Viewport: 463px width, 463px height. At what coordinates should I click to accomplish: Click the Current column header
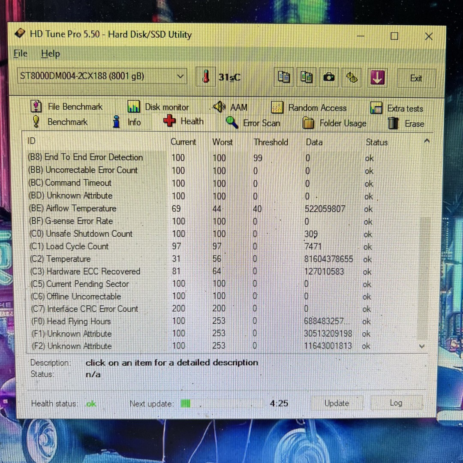[183, 142]
